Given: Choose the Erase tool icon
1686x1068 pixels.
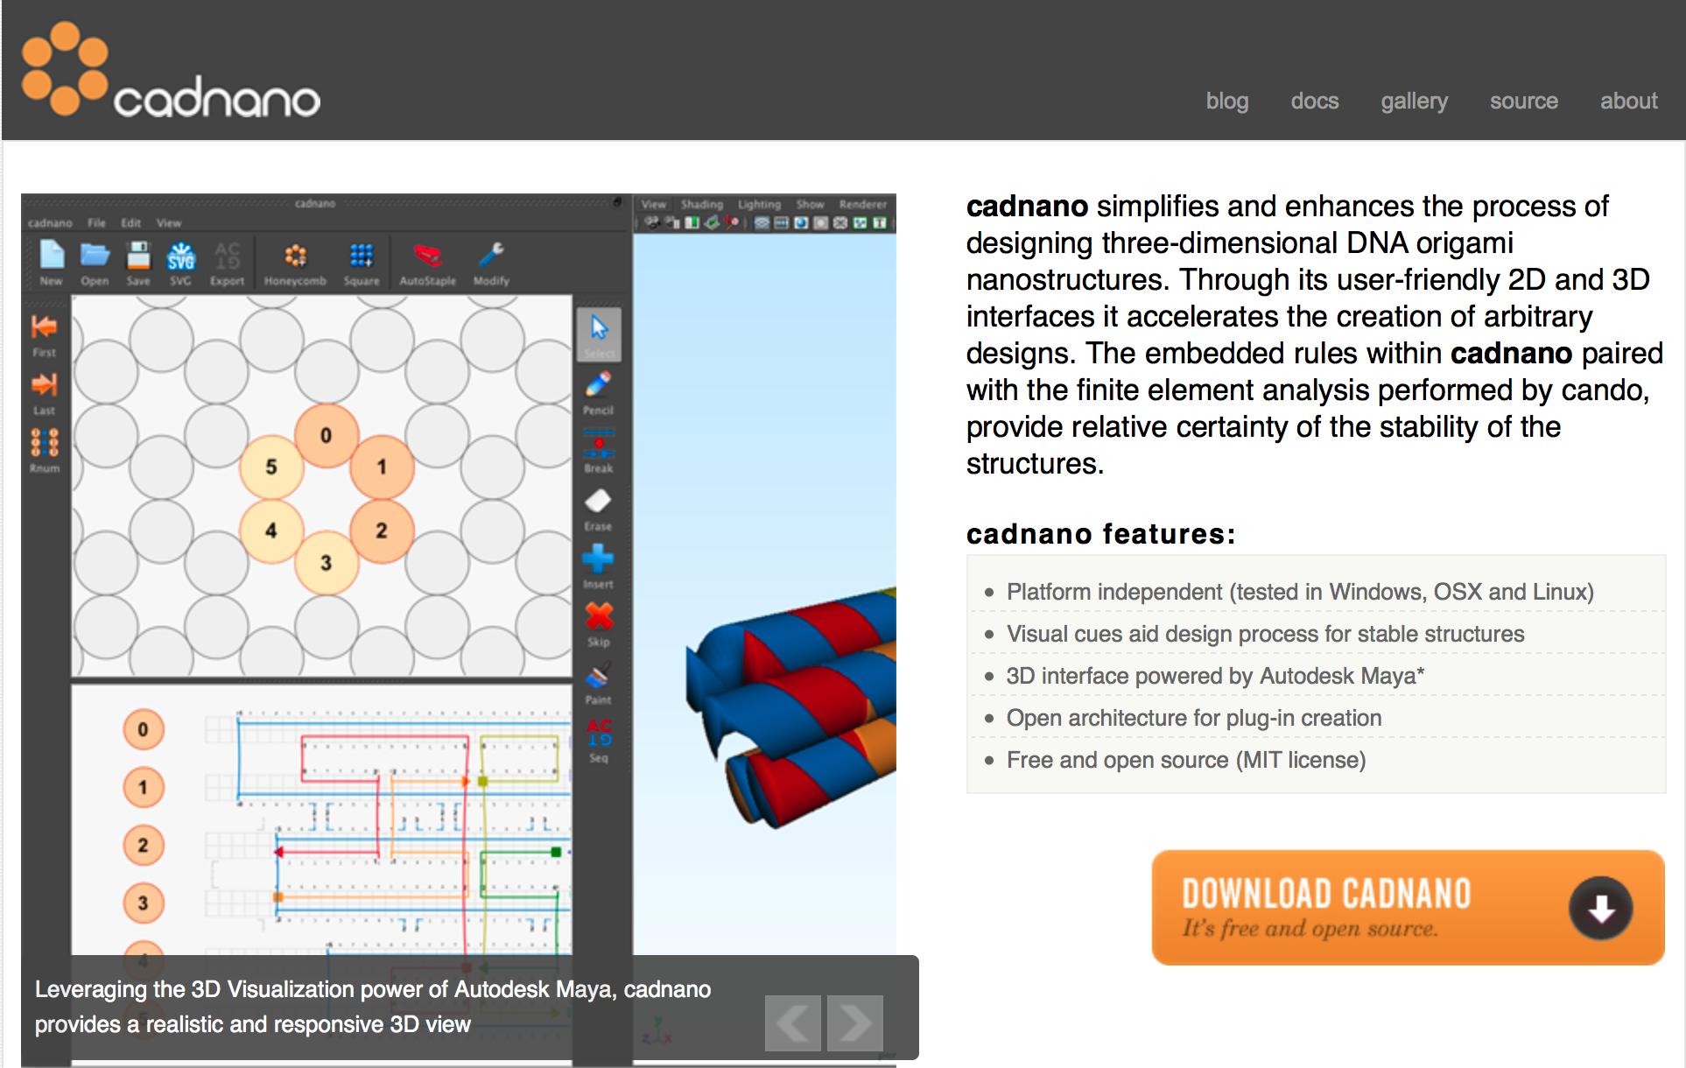Looking at the screenshot, I should [599, 502].
